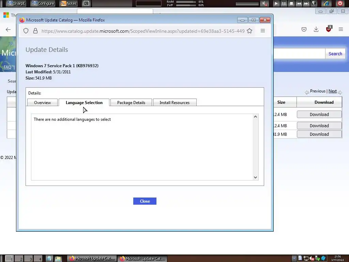Click the file explorer icon in taskbar
The width and height of the screenshot is (349, 262).
click(x=58, y=259)
